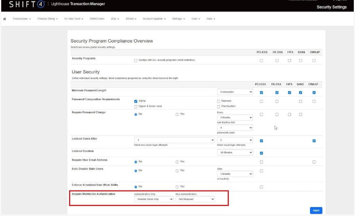Uncheck the Alpha password composition checkbox

[x=136, y=101]
